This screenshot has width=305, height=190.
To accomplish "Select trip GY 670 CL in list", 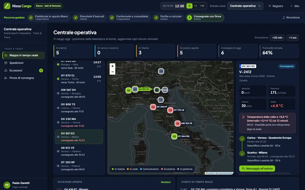I will [79, 79].
